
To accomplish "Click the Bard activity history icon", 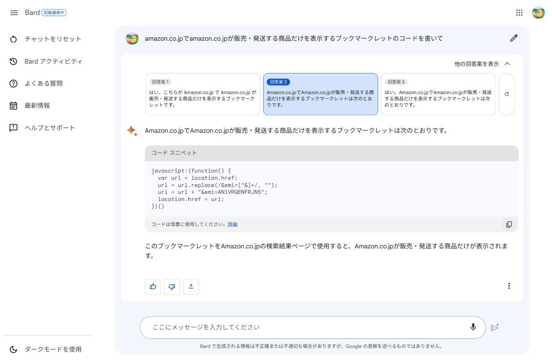I will [x=13, y=62].
